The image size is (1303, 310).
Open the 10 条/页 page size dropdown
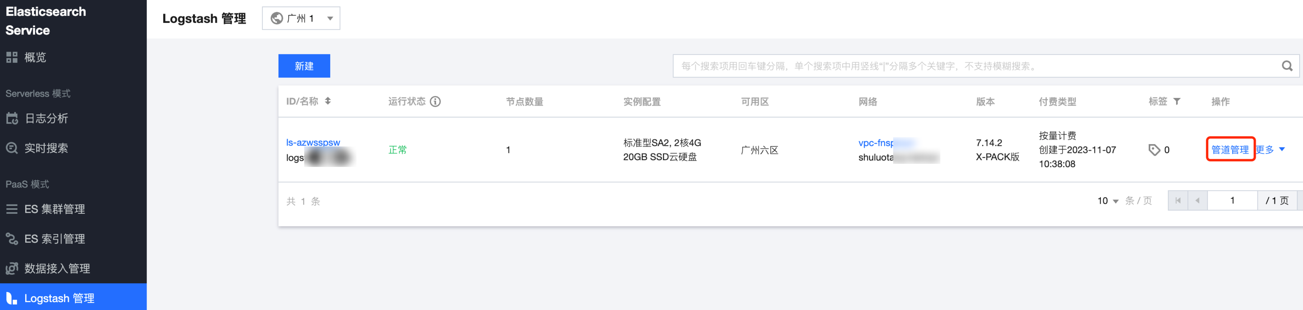[1107, 201]
